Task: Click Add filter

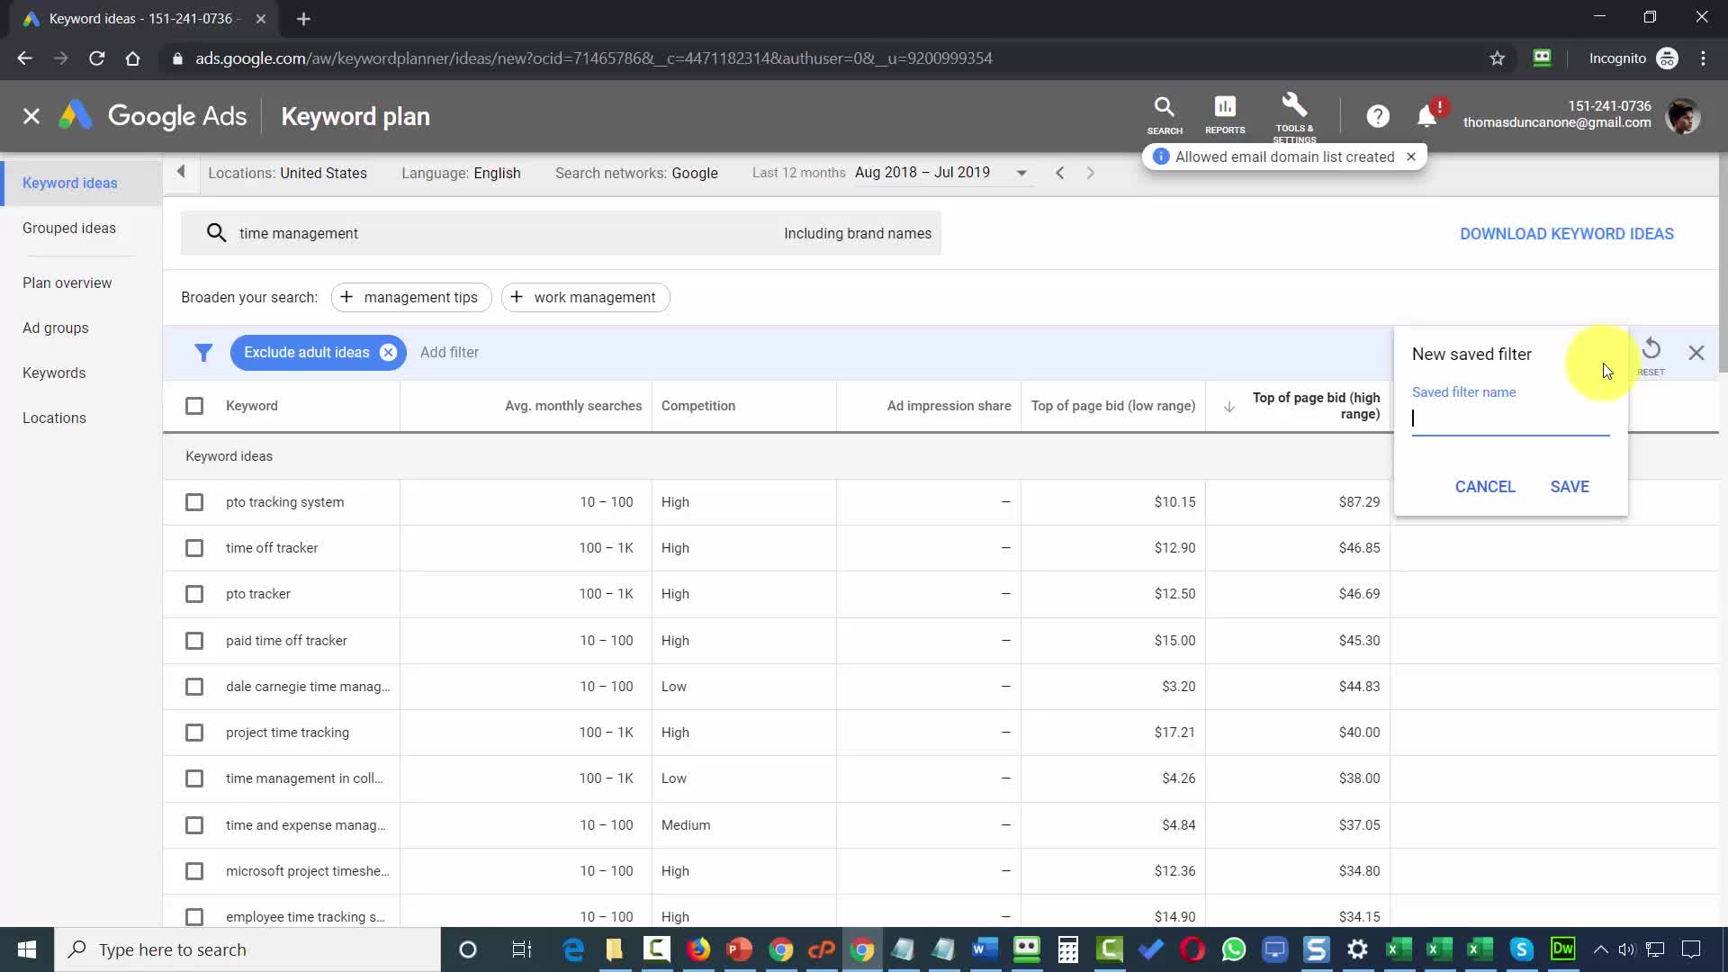Action: pos(449,353)
